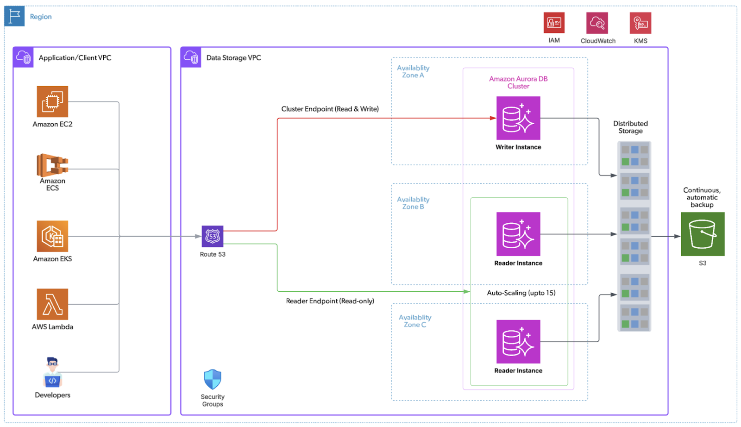Select the AWS Lambda icon
Viewport: 741px width, 427px height.
click(x=52, y=304)
